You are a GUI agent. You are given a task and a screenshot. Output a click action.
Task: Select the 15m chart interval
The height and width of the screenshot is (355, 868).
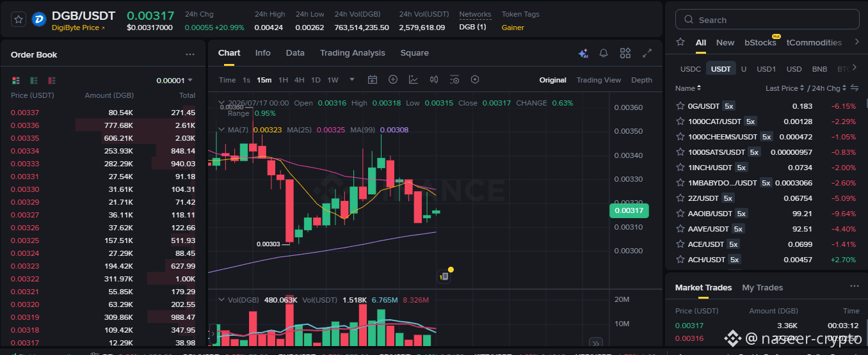[x=264, y=80]
